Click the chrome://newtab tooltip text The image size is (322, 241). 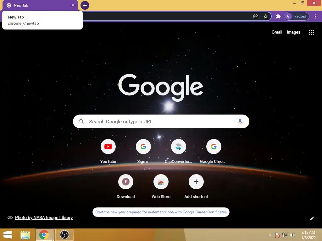23,23
